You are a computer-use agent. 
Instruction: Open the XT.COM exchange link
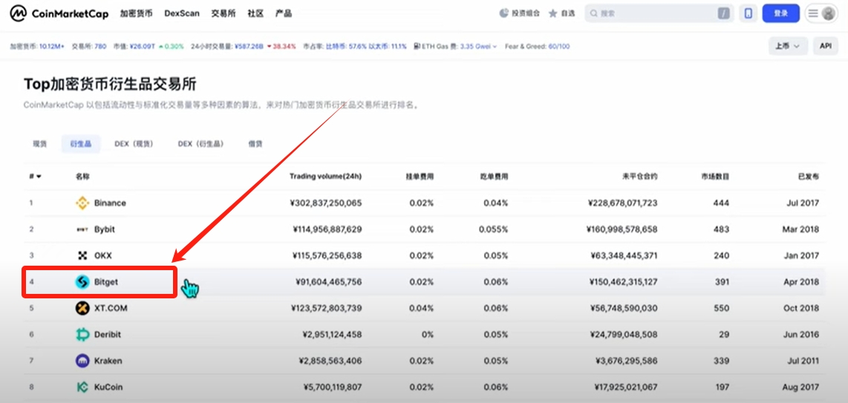[109, 308]
